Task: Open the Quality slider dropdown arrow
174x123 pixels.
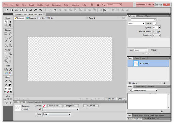Action: click(x=159, y=27)
